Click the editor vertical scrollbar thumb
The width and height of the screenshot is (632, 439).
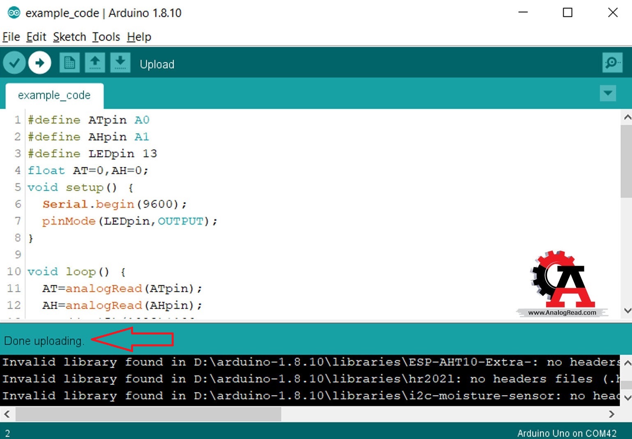[x=626, y=161]
